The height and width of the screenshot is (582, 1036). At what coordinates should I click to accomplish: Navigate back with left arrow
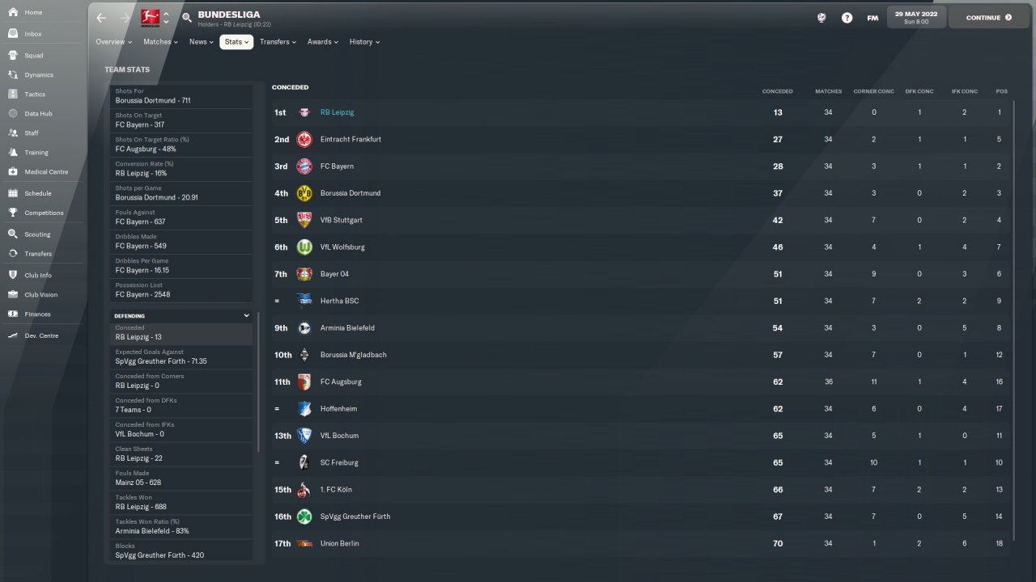101,18
